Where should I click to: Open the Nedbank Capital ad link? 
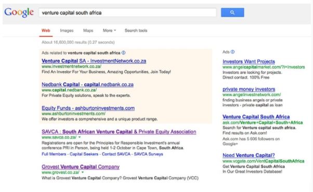pos(87,85)
